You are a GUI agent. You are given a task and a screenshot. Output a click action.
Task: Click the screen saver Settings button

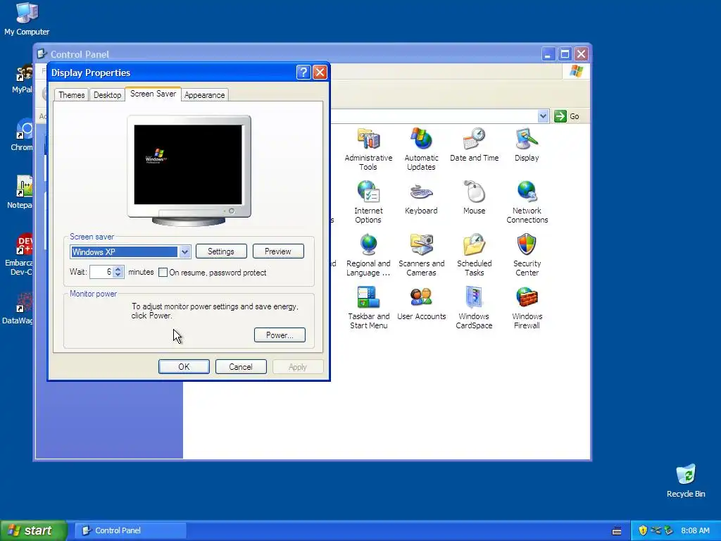[221, 251]
